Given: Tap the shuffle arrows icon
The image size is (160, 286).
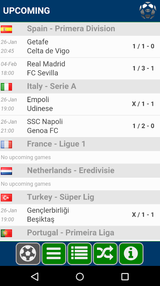Looking at the screenshot, I should [x=105, y=254].
